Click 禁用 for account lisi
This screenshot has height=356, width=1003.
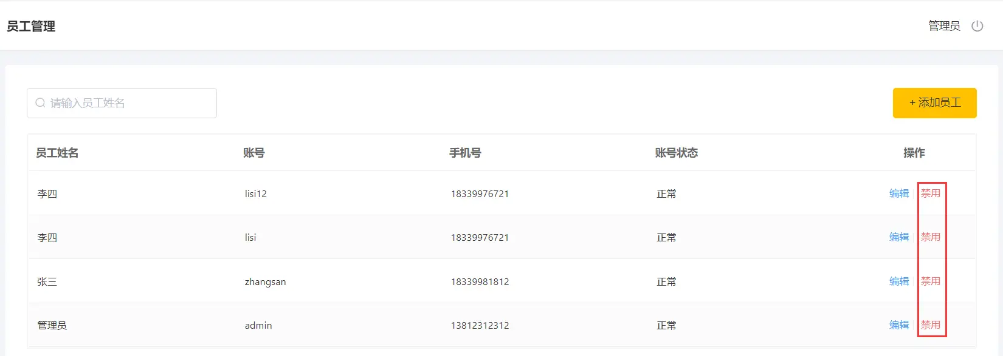[x=931, y=237]
